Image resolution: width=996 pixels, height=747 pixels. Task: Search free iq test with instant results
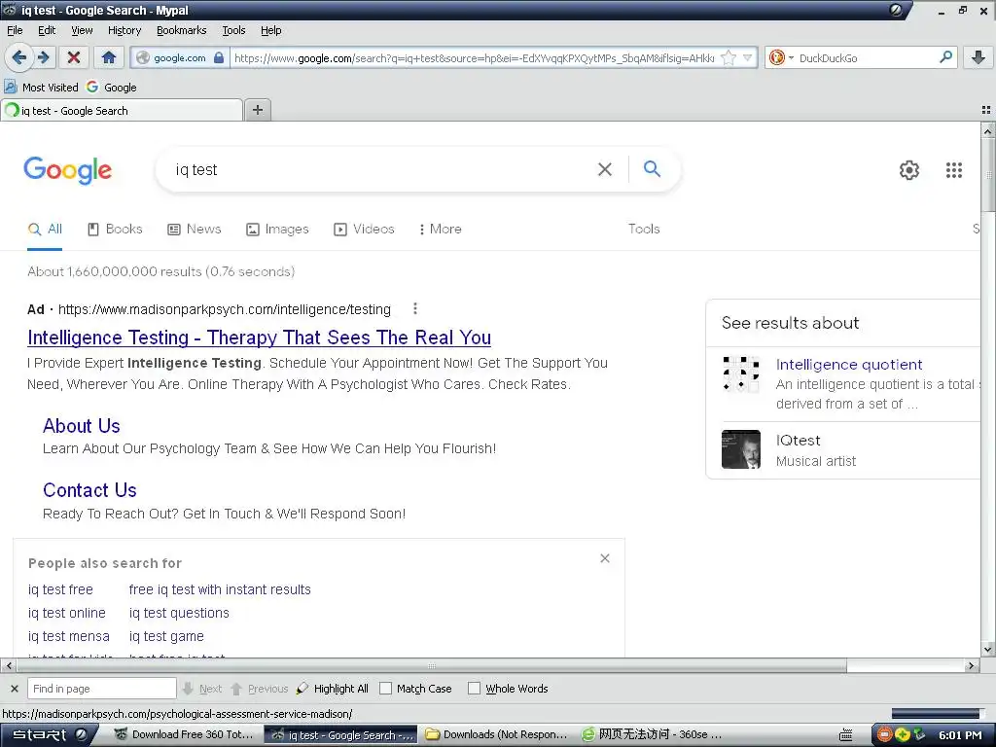[x=220, y=589]
